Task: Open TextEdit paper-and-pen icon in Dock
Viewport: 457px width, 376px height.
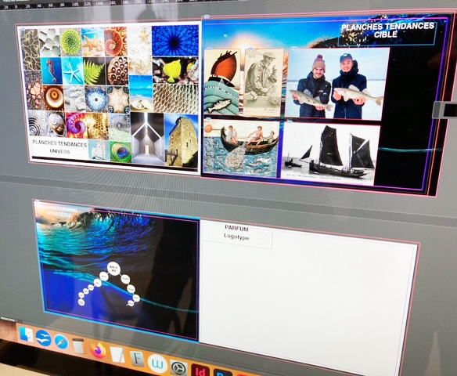Action: (117, 354)
